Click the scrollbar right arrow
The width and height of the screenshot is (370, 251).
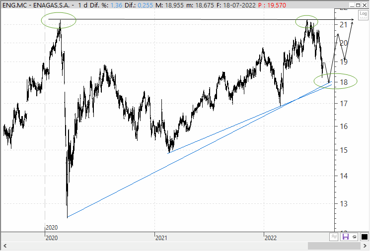[x=365, y=246]
